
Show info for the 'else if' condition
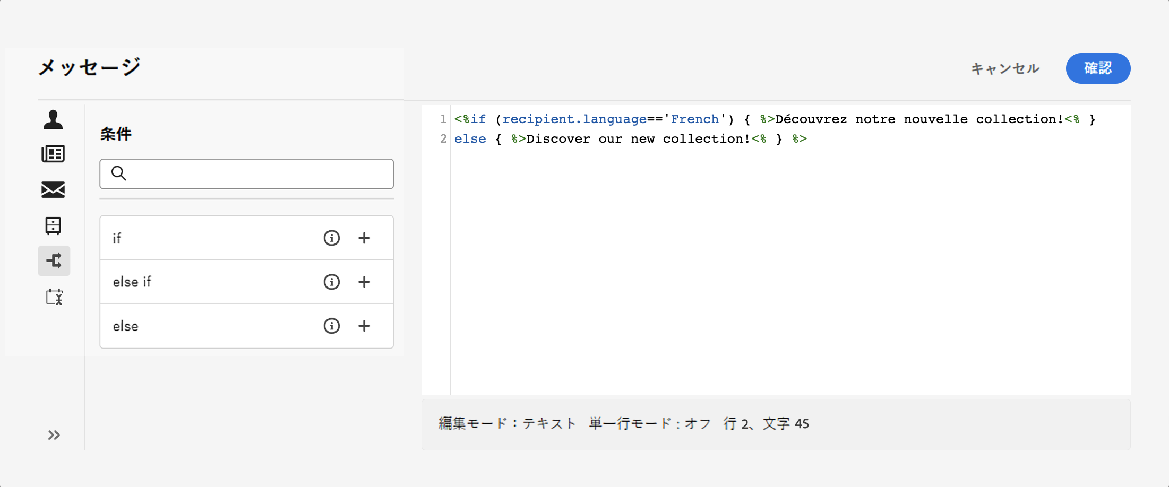tap(331, 282)
